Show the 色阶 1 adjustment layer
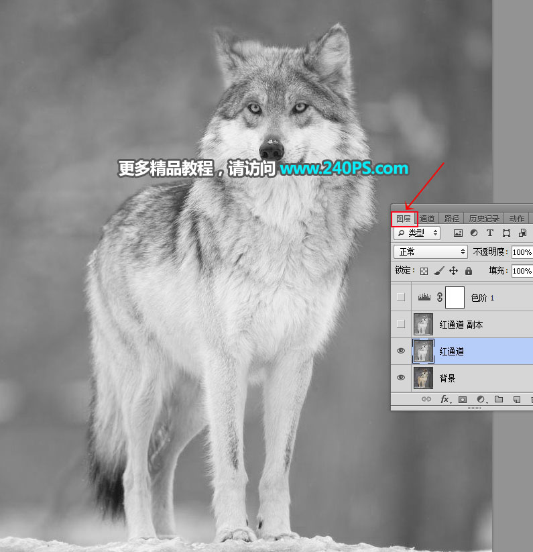Screen dimensions: 533x552 tap(401, 297)
